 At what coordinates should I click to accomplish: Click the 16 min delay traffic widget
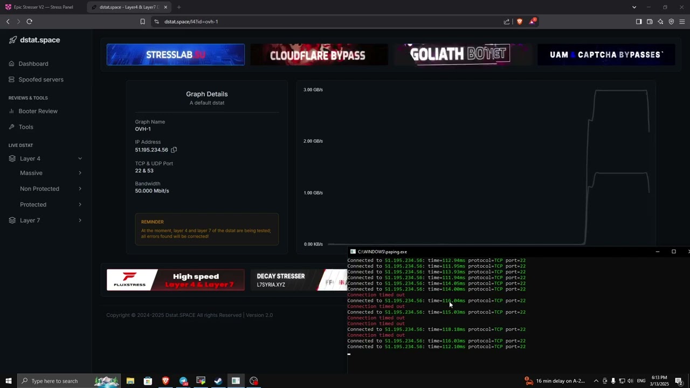click(555, 381)
